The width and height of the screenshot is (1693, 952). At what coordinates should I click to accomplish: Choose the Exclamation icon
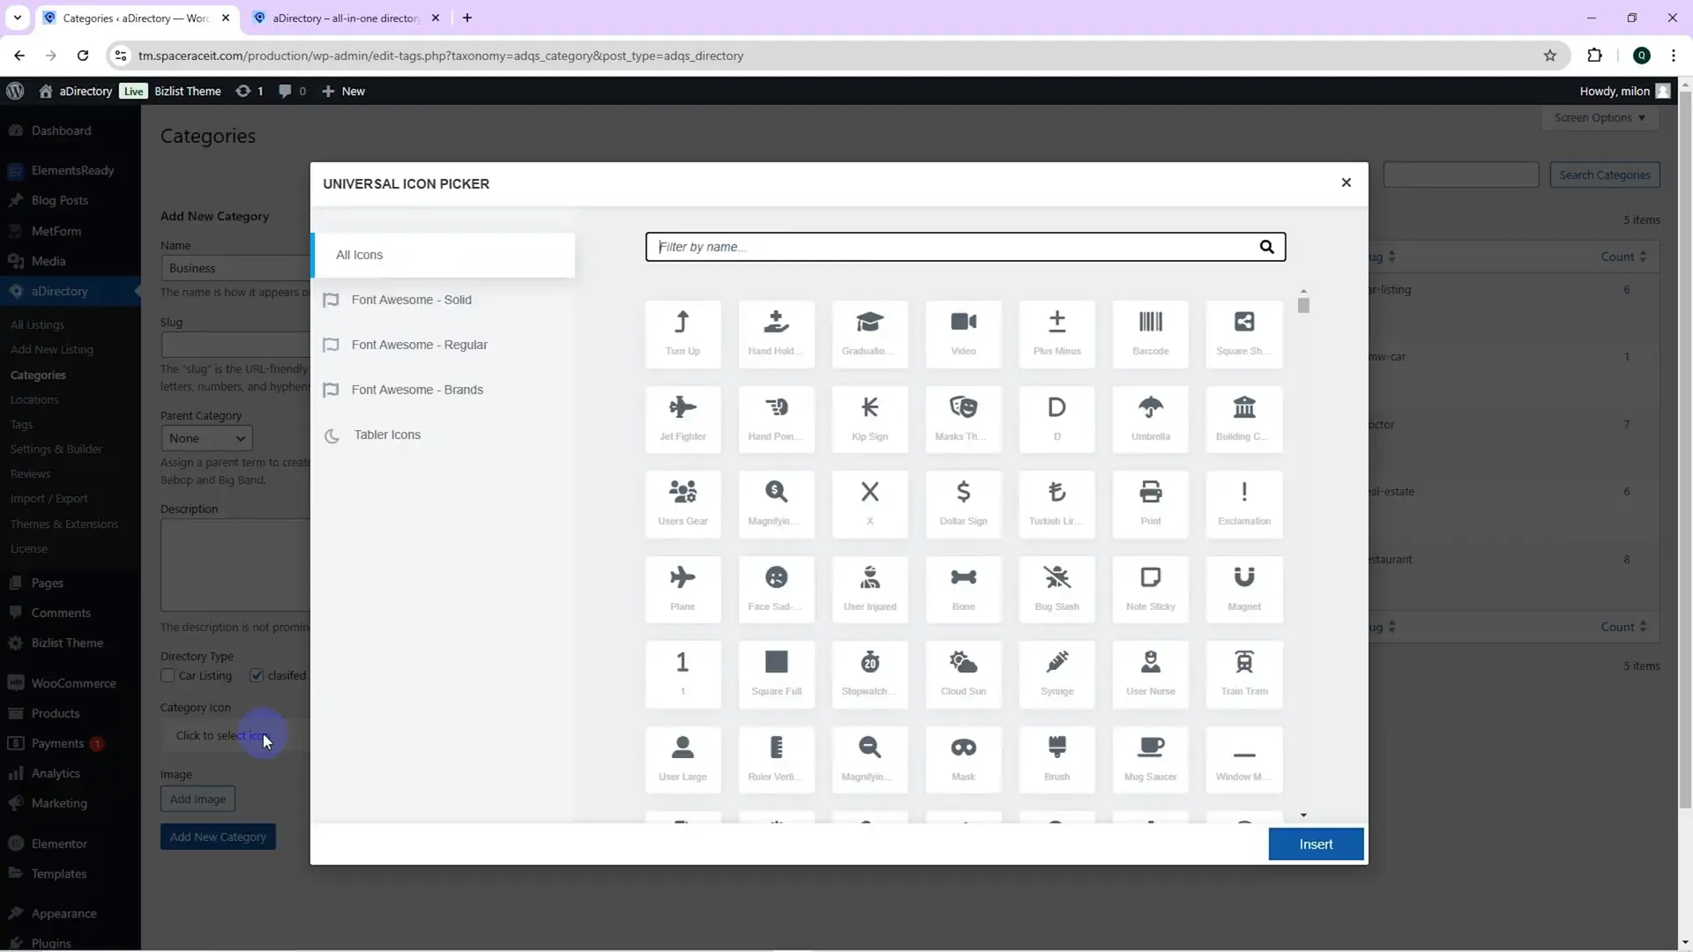pyautogui.click(x=1244, y=504)
